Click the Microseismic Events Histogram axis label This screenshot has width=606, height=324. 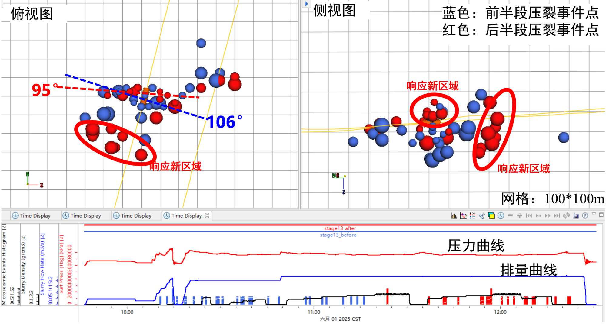4,264
